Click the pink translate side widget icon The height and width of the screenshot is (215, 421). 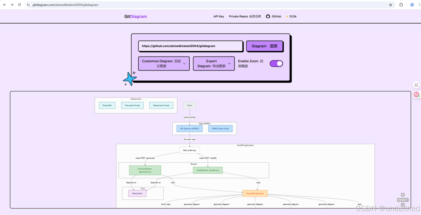(x=416, y=95)
